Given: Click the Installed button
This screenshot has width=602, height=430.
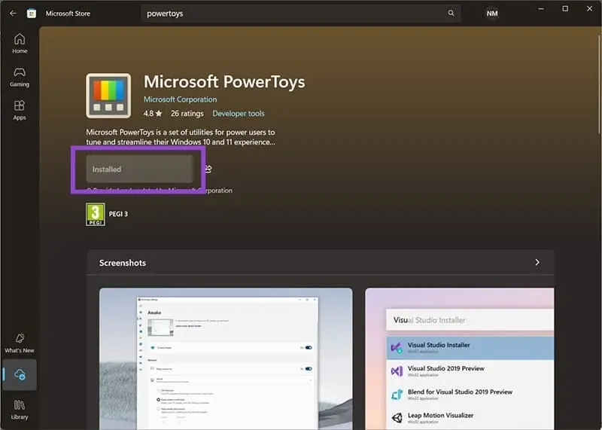Looking at the screenshot, I should pos(139,169).
